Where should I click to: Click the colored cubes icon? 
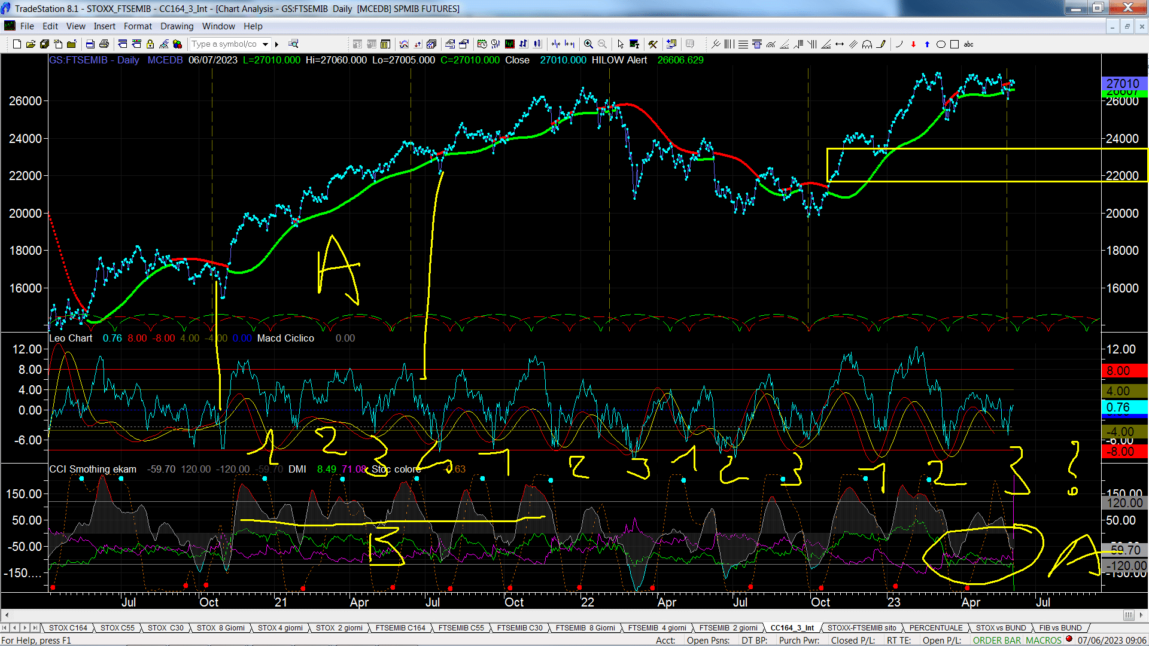coord(178,44)
